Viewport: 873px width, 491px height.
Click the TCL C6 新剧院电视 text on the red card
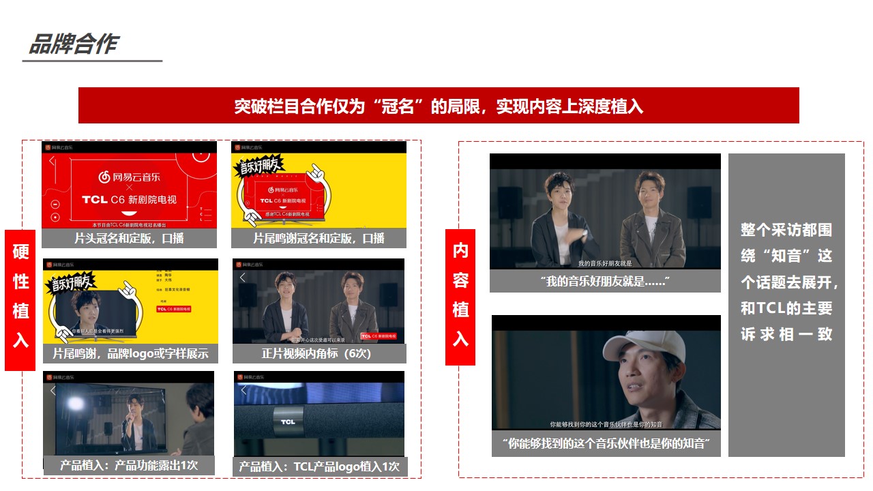(130, 200)
